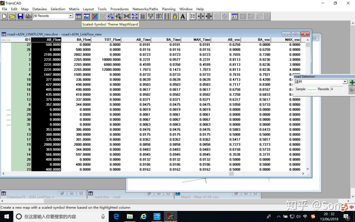Image resolution: width=355 pixels, height=222 pixels.
Task: Click the Scaled-Symbol Theme stars icon
Action: pos(111,16)
